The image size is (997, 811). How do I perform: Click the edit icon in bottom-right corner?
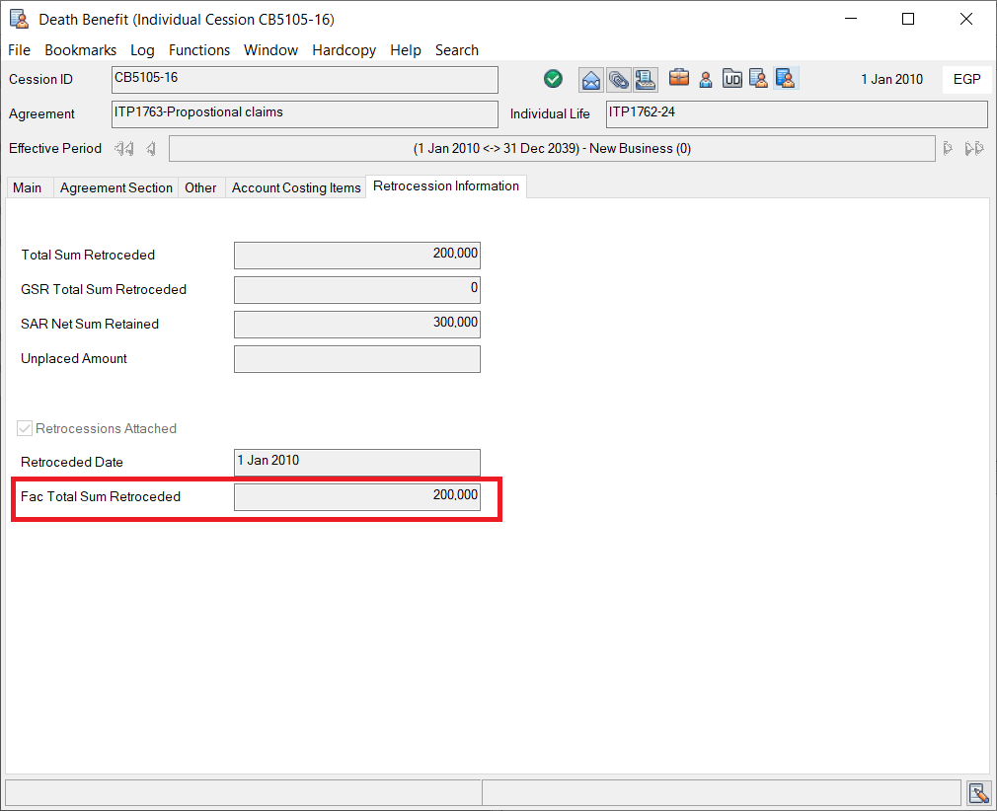click(x=978, y=793)
